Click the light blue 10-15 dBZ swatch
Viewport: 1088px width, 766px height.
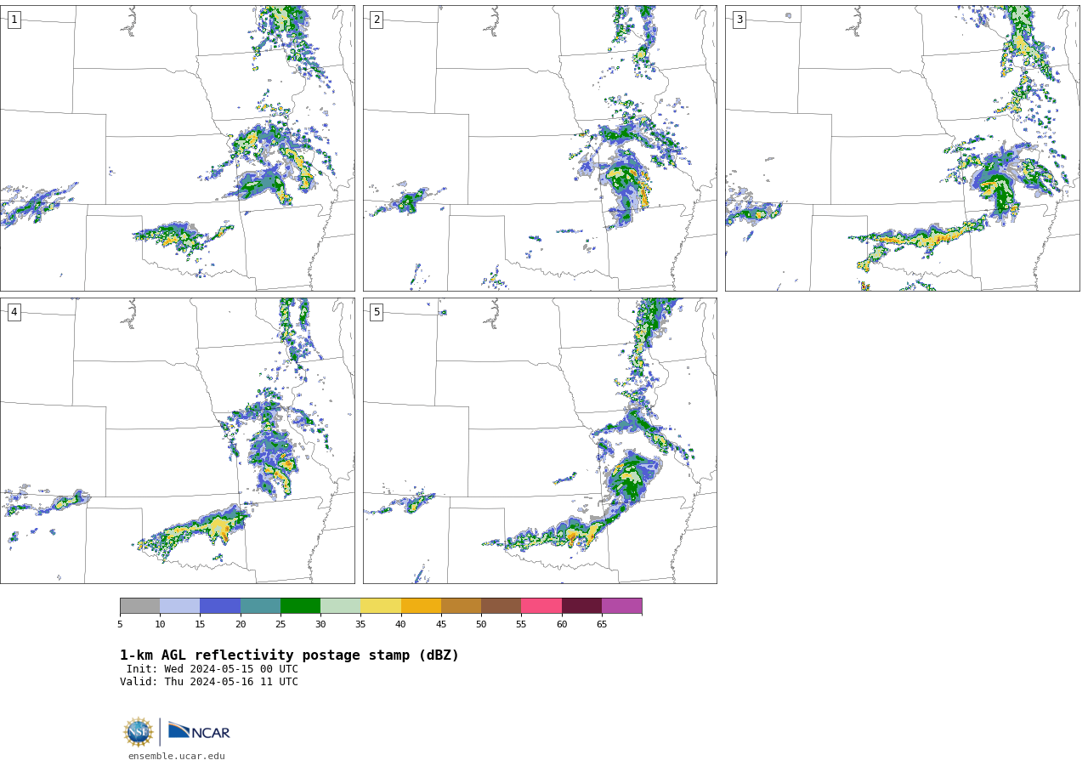[179, 605]
